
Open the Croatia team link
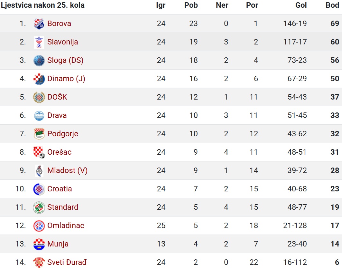(x=60, y=188)
